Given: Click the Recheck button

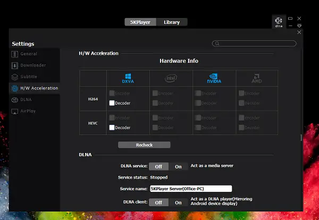Looking at the screenshot, I should coord(144,145).
